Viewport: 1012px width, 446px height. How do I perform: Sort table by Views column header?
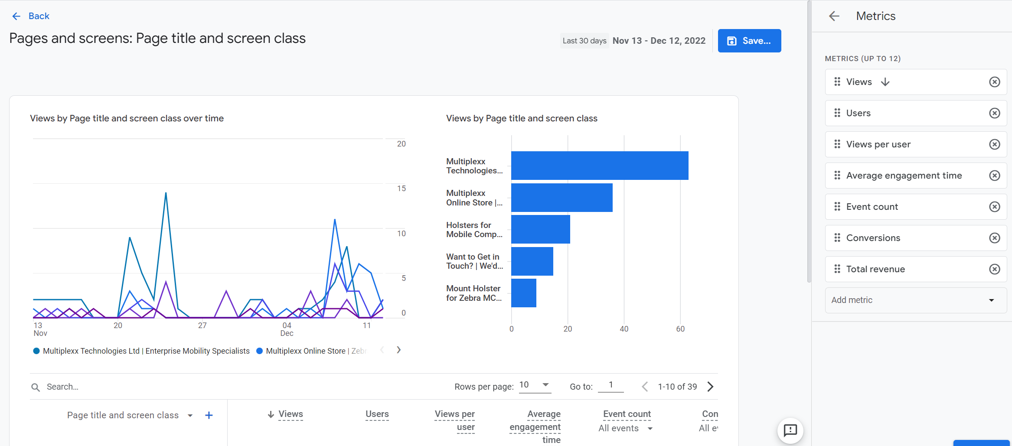[x=290, y=414]
